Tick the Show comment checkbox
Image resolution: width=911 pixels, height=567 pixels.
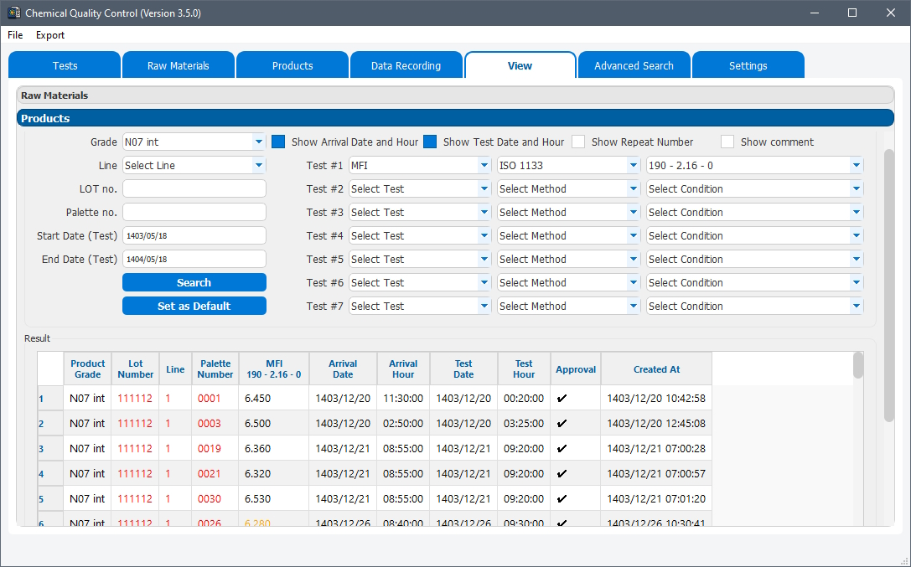pos(727,142)
